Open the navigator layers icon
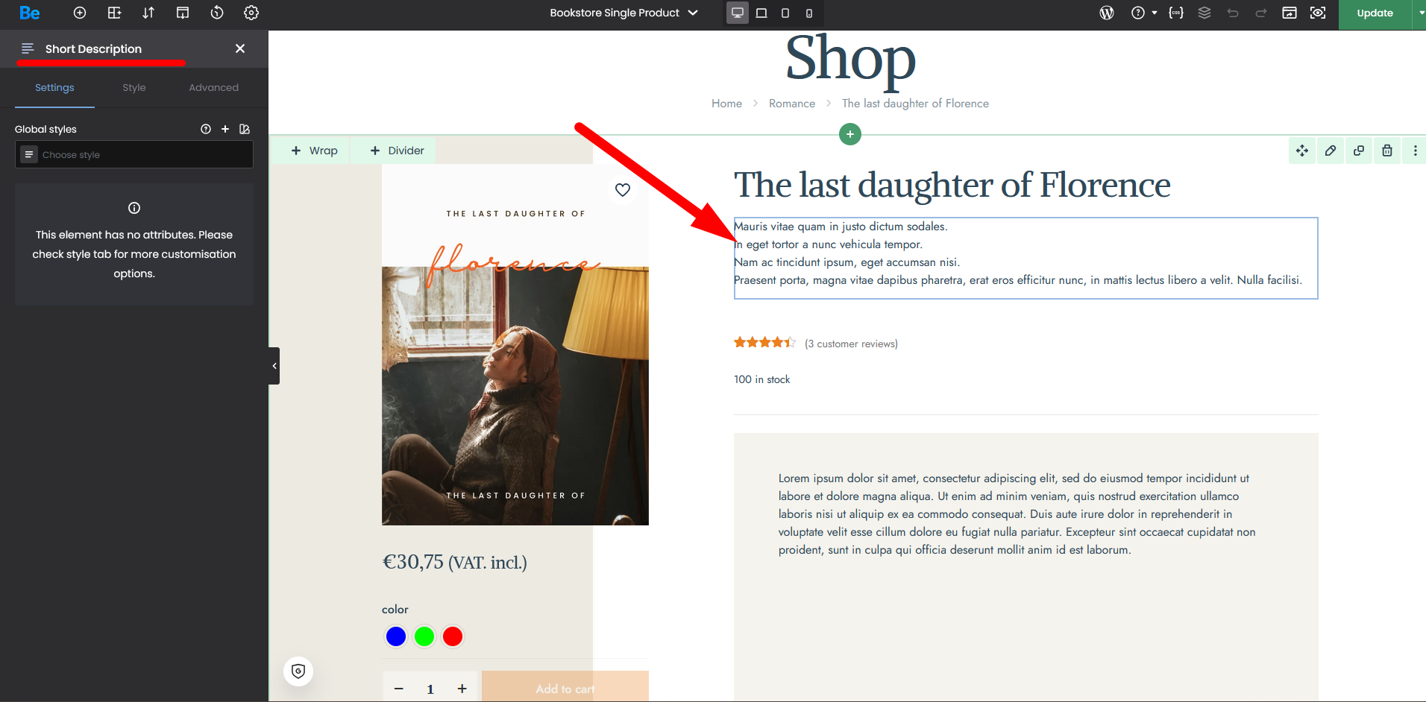Screen dimensions: 1426x702 coord(1204,13)
